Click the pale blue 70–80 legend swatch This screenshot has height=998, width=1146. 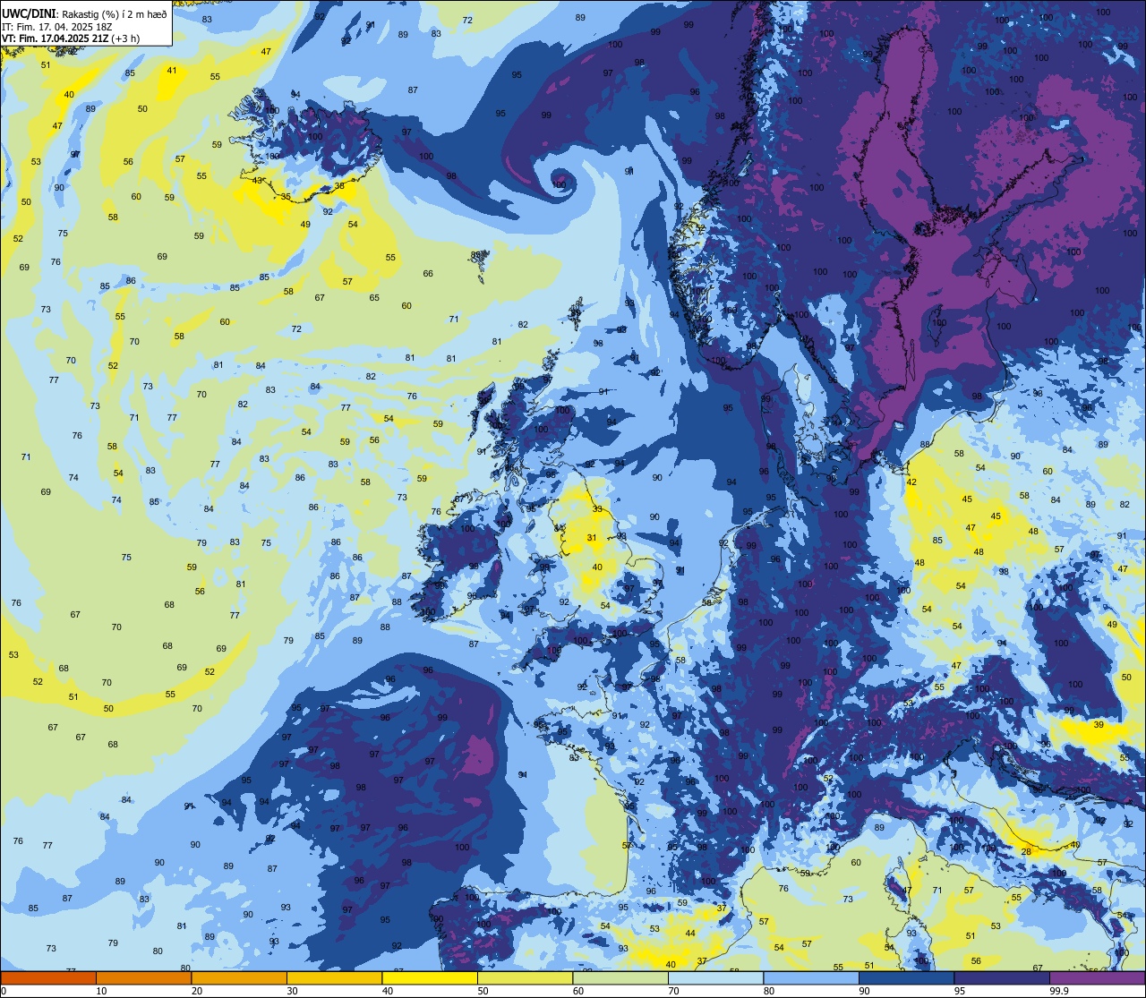(x=715, y=978)
